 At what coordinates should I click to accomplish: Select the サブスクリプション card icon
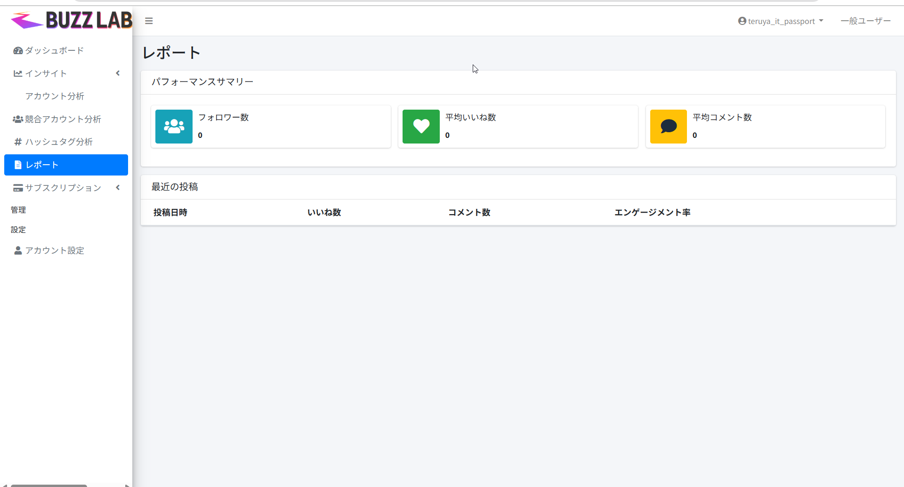tap(17, 188)
